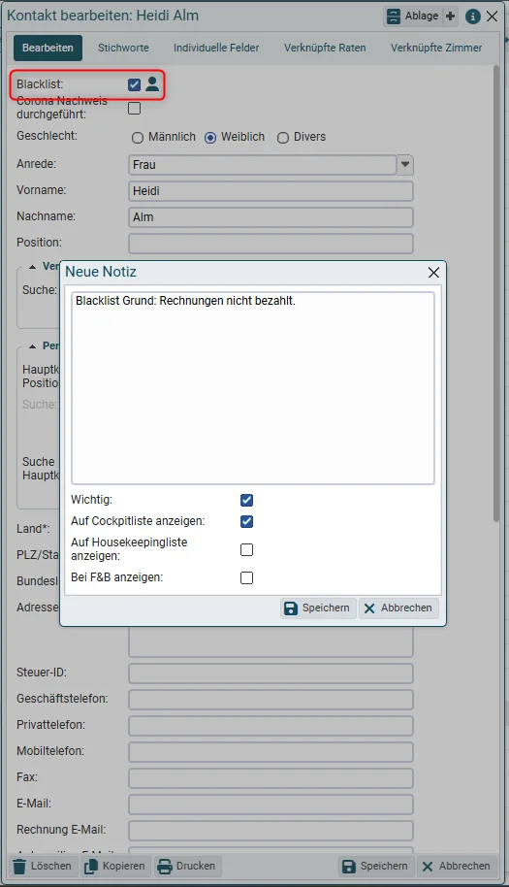
Task: Enable Auf Housekeepingliste anzeigen checkbox
Action: (x=247, y=550)
